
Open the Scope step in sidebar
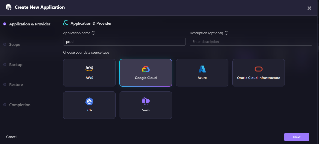[15, 45]
